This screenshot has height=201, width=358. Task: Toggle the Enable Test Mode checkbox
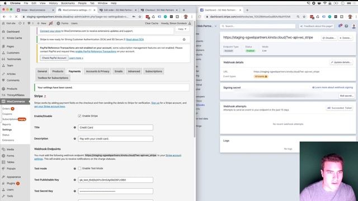coord(79,169)
